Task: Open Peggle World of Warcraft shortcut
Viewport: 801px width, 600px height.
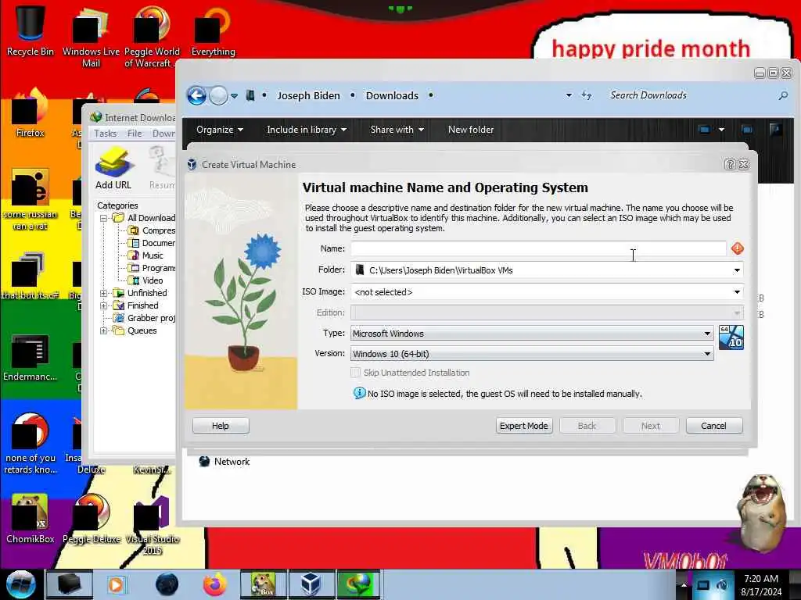Action: click(x=152, y=36)
